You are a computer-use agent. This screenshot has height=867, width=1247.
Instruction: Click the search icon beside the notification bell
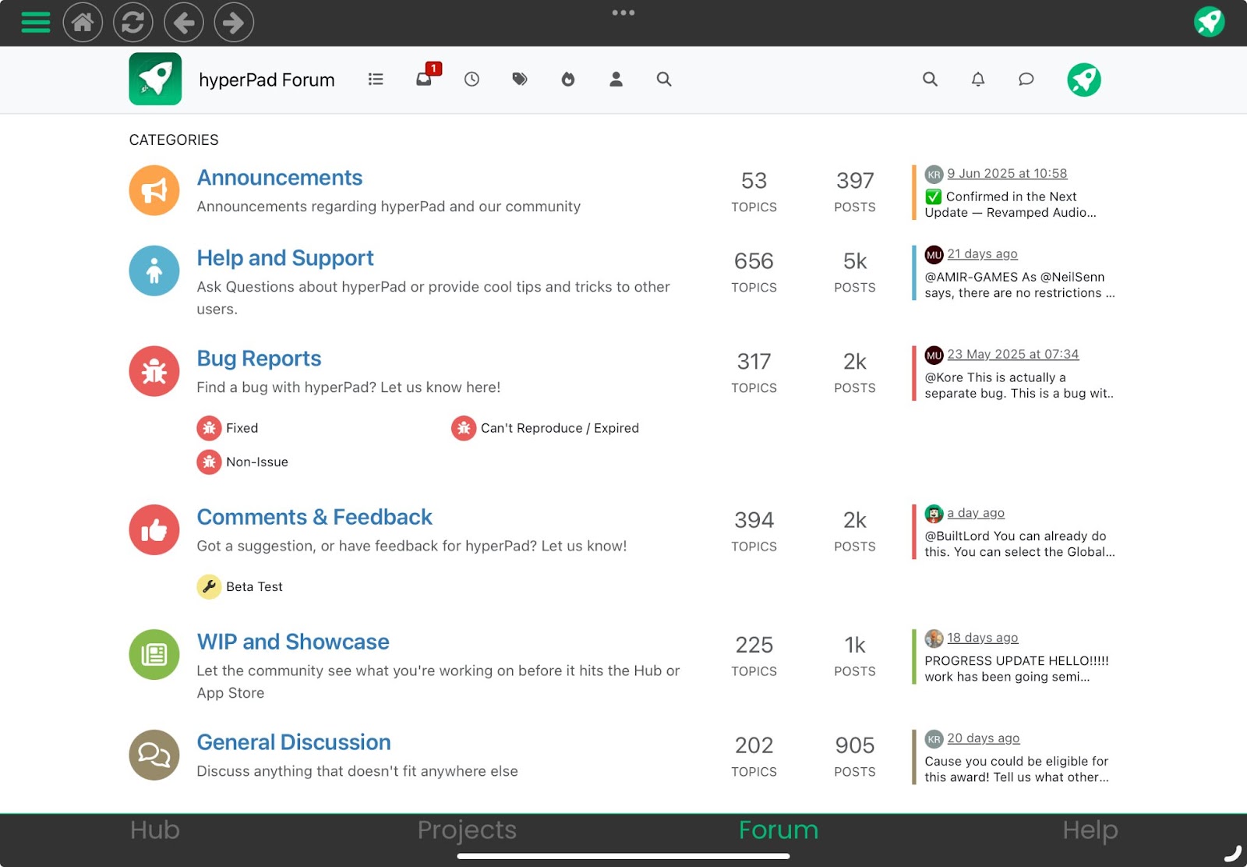coord(930,79)
